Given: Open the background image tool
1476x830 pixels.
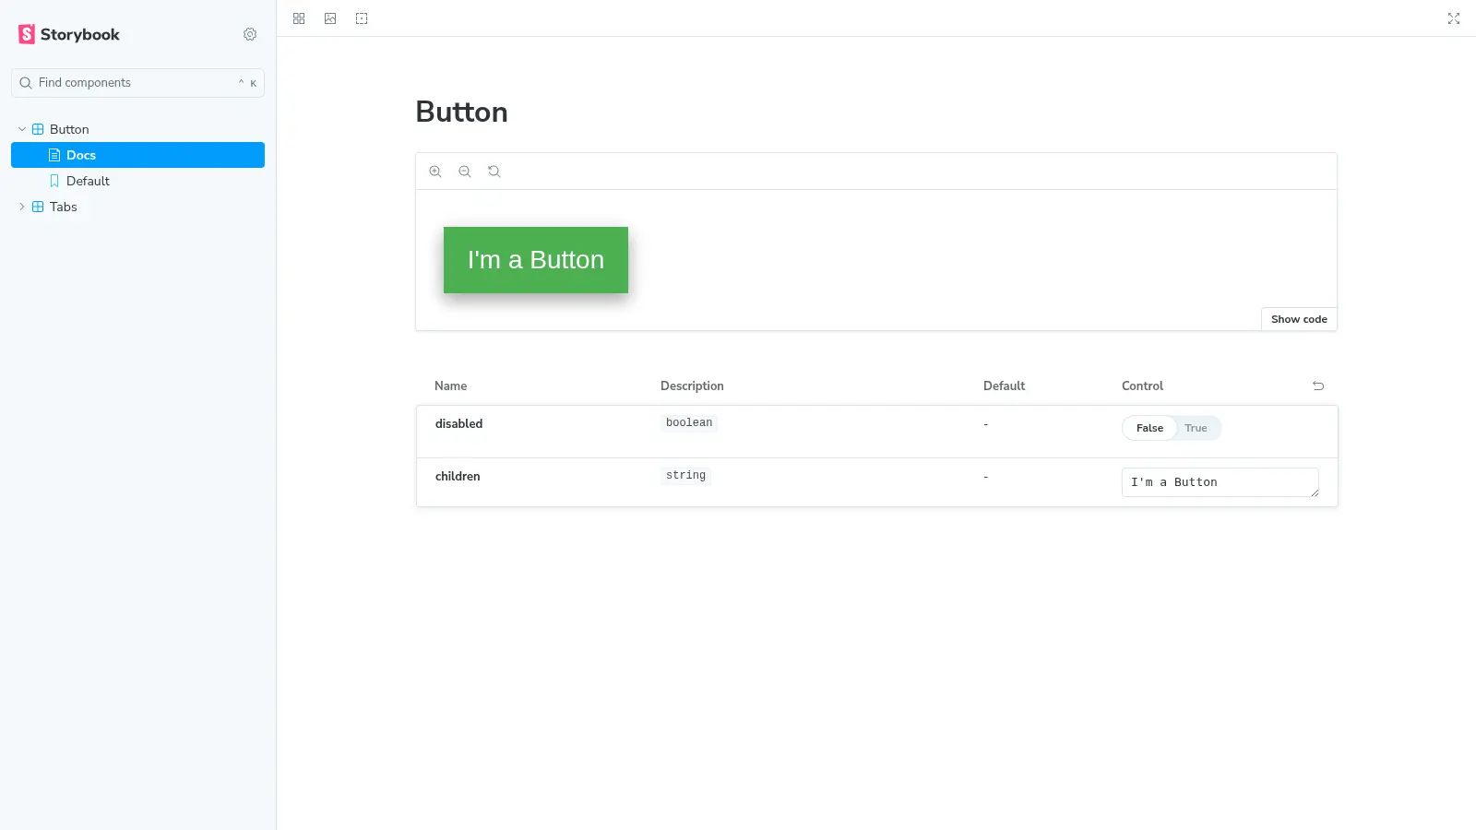Looking at the screenshot, I should pos(330,18).
